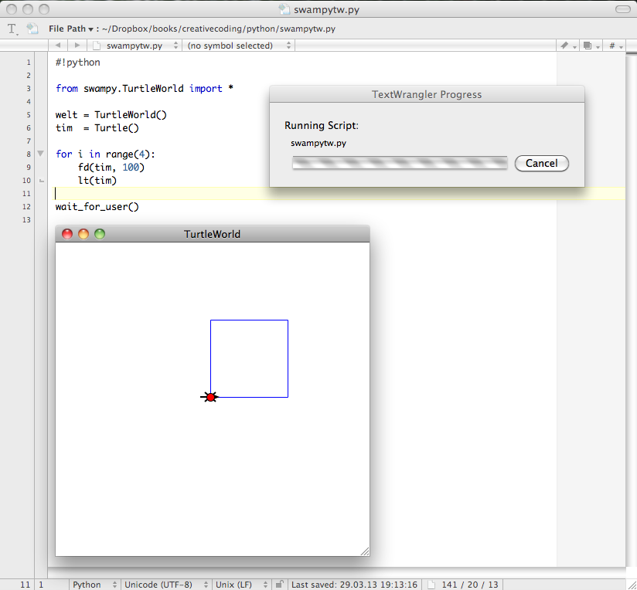Minimize TurtleWorld window with yellow button
The width and height of the screenshot is (637, 590).
click(x=83, y=234)
